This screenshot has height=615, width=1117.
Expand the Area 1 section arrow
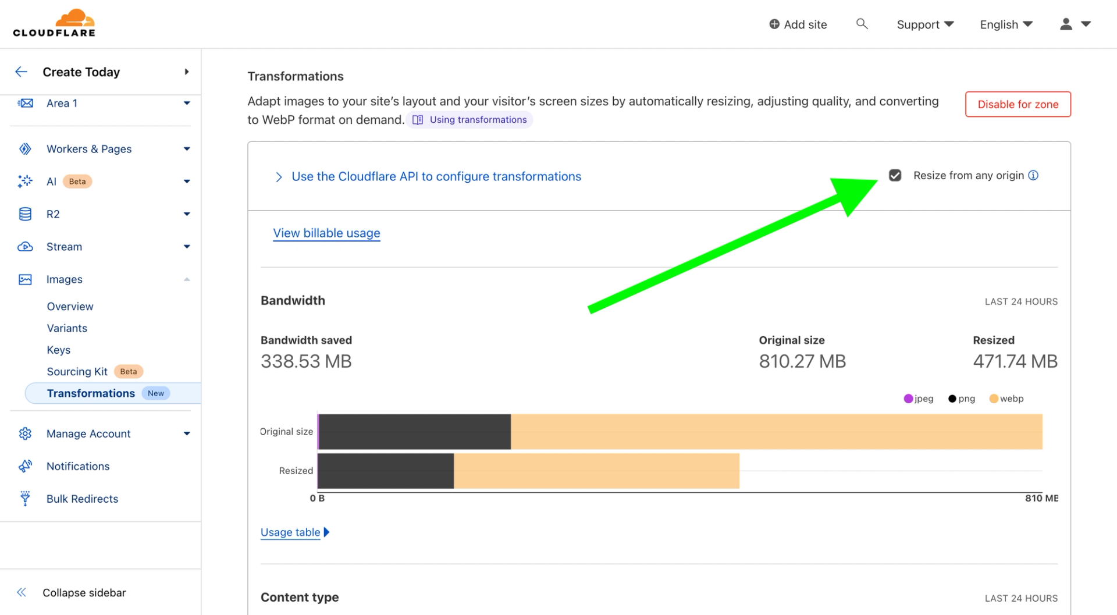pyautogui.click(x=187, y=103)
